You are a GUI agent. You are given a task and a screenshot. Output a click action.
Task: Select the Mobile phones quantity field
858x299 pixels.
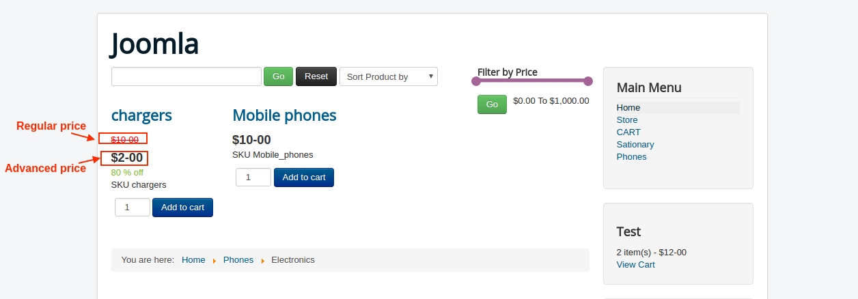pyautogui.click(x=253, y=177)
